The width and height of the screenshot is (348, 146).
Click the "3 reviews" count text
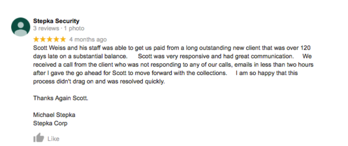pyautogui.click(x=46, y=28)
